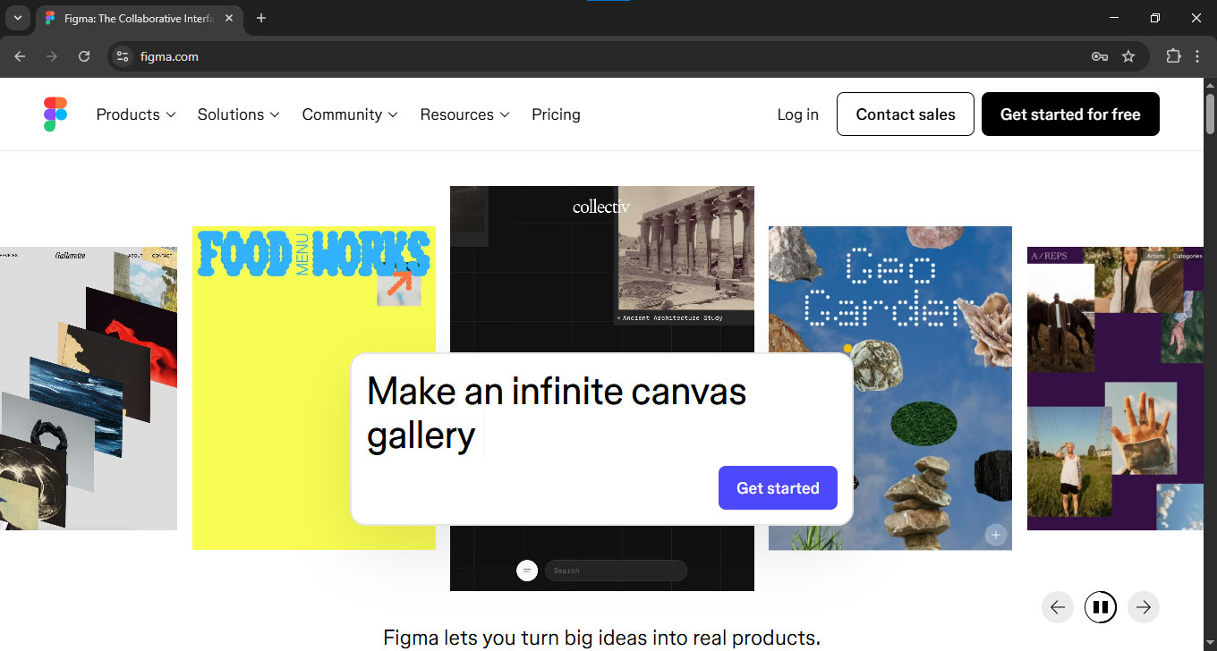
Task: Click the purple Get started button
Action: [x=777, y=488]
